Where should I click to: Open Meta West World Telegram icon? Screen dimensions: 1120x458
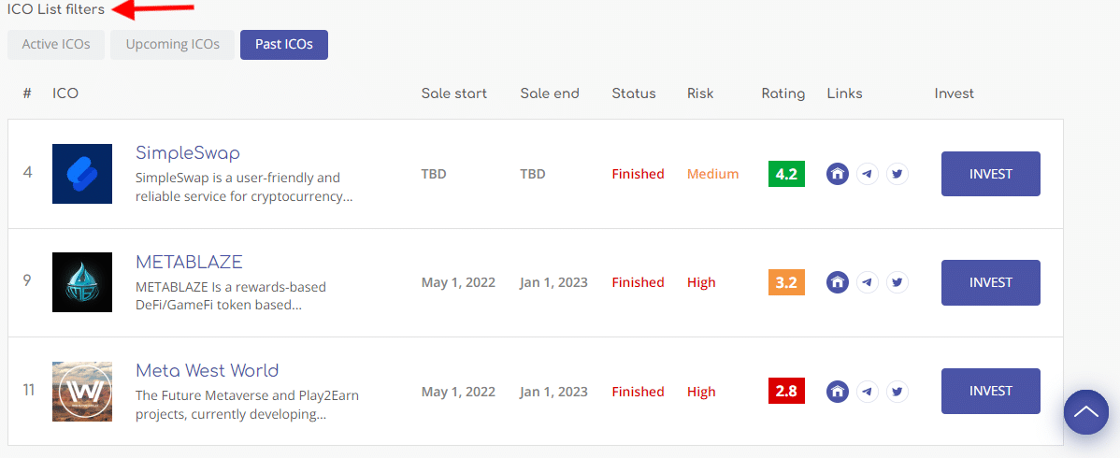(868, 392)
